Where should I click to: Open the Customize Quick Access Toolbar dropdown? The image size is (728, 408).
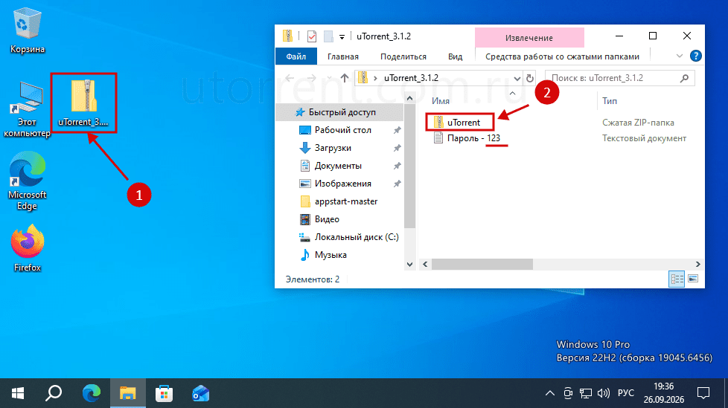[x=342, y=36]
